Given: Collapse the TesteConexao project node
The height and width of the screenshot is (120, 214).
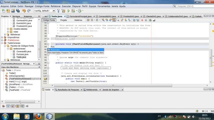Looking at the screenshot, I should tap(2, 43).
